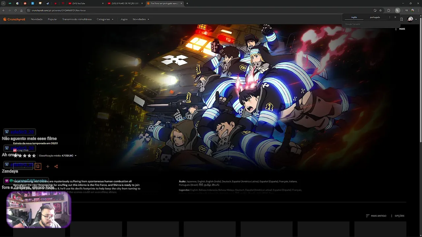Switch to the blue D pinned tab
422x237 pixels.
point(33,3)
